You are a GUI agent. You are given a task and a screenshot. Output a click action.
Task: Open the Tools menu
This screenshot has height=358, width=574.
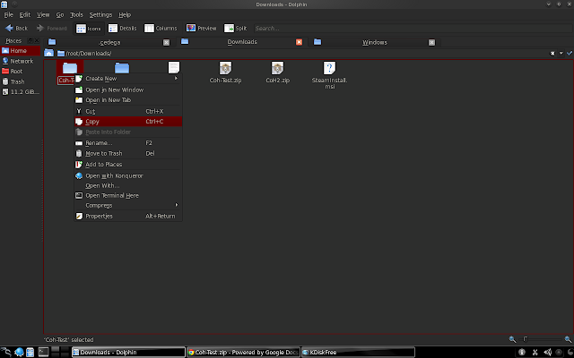click(76, 14)
